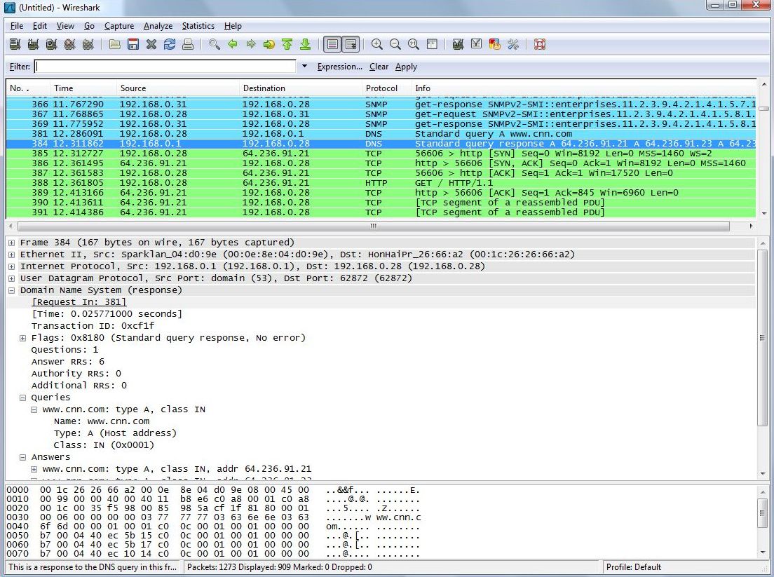Open coloring rules icon
Viewport: 774px width, 577px height.
(x=494, y=44)
